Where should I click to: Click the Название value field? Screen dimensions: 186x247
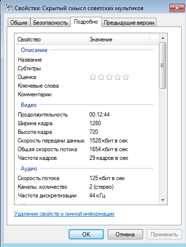pos(121,60)
